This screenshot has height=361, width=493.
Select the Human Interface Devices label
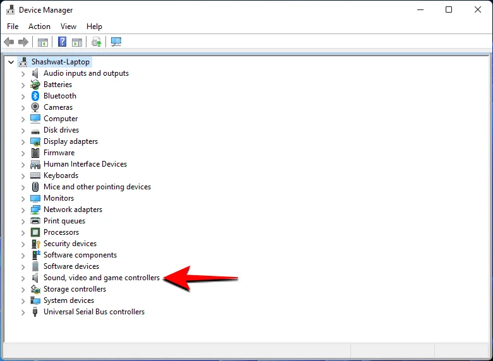click(85, 164)
